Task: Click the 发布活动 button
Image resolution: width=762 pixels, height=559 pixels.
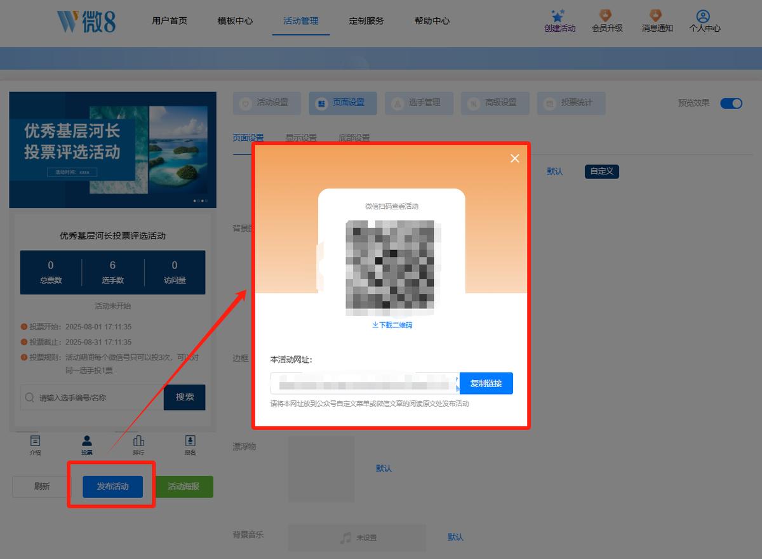Action: click(x=112, y=487)
